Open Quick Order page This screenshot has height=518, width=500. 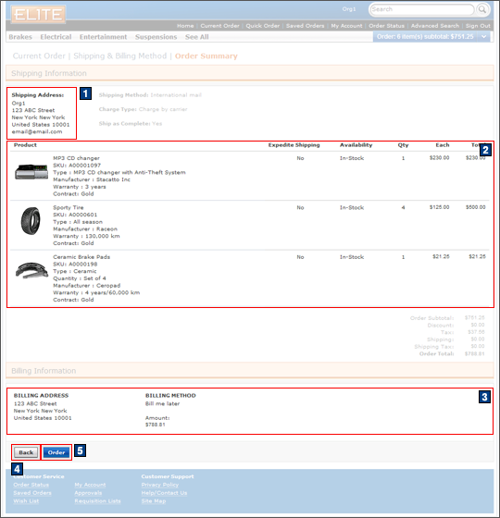coord(263,26)
